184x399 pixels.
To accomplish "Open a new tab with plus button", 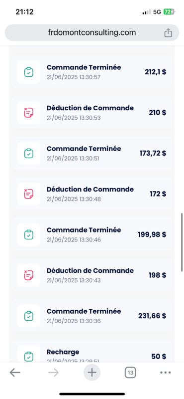I will [92, 373].
